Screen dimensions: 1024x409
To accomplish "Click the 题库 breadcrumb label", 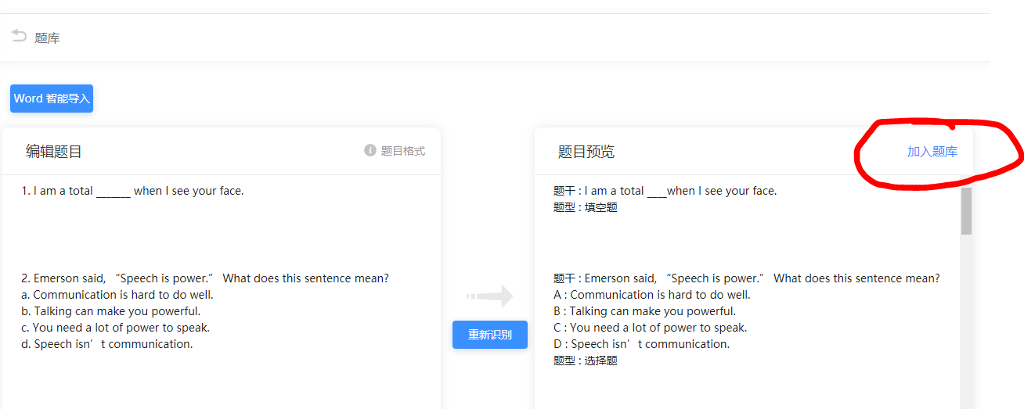I will tap(47, 38).
